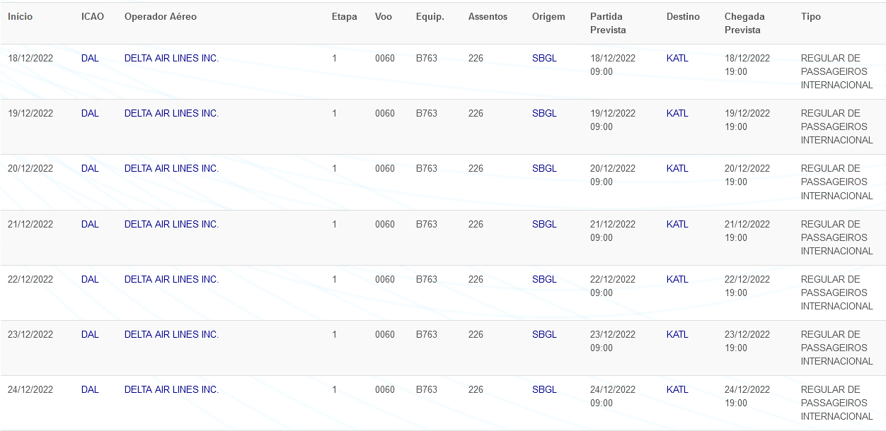Select the 24/12/2022 Início date cell

(30, 389)
